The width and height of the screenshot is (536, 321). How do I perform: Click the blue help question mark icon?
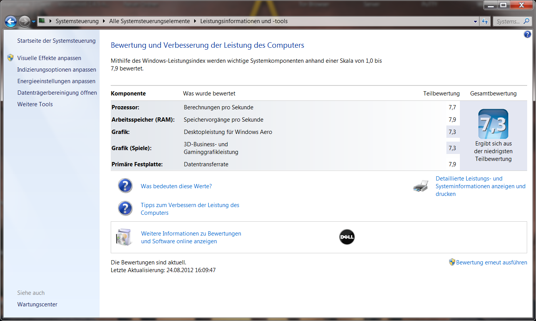pos(527,35)
